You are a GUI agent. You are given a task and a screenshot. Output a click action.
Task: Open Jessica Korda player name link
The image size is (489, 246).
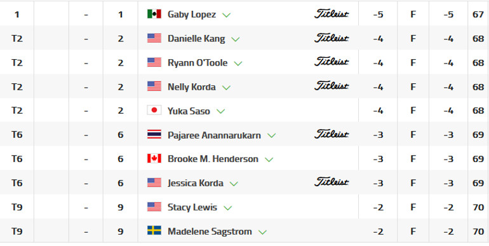pyautogui.click(x=196, y=183)
